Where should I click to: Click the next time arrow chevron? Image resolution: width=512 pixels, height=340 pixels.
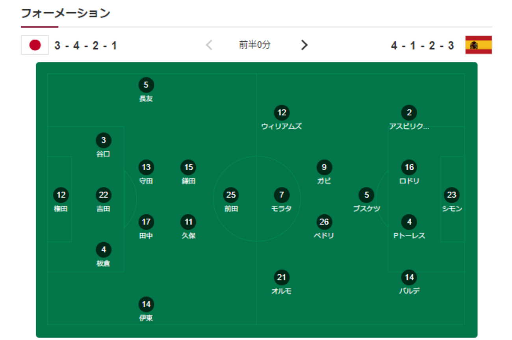point(304,45)
